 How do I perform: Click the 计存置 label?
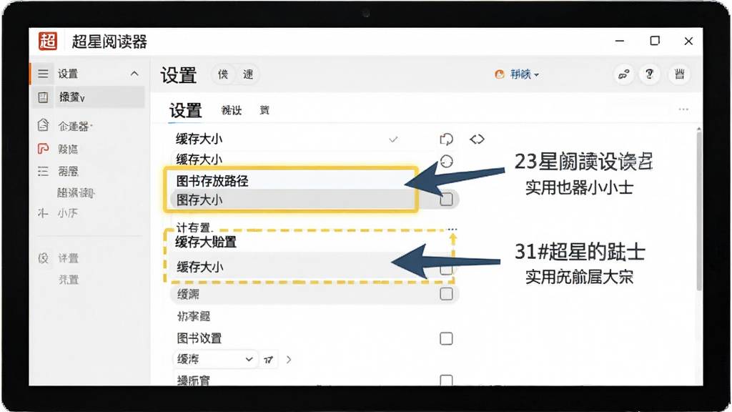pyautogui.click(x=194, y=227)
